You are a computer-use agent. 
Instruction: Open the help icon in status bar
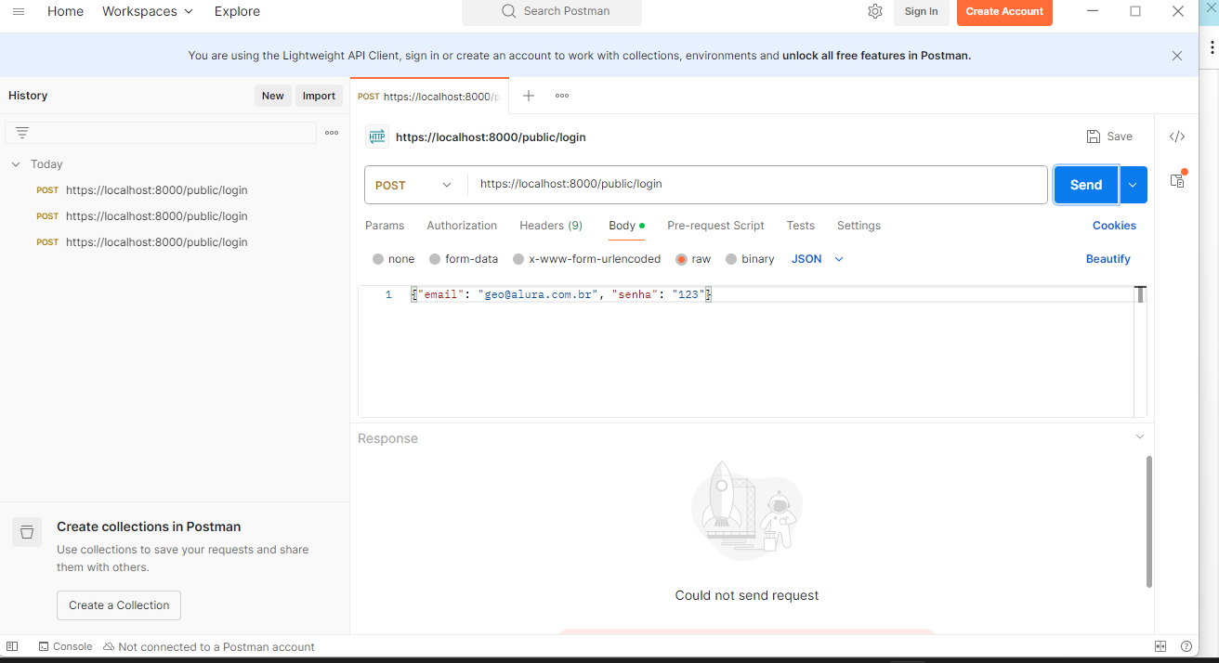[x=1186, y=646]
